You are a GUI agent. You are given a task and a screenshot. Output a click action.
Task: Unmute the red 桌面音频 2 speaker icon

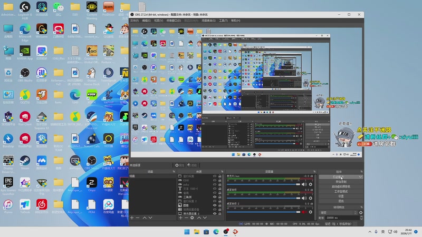[304, 212]
